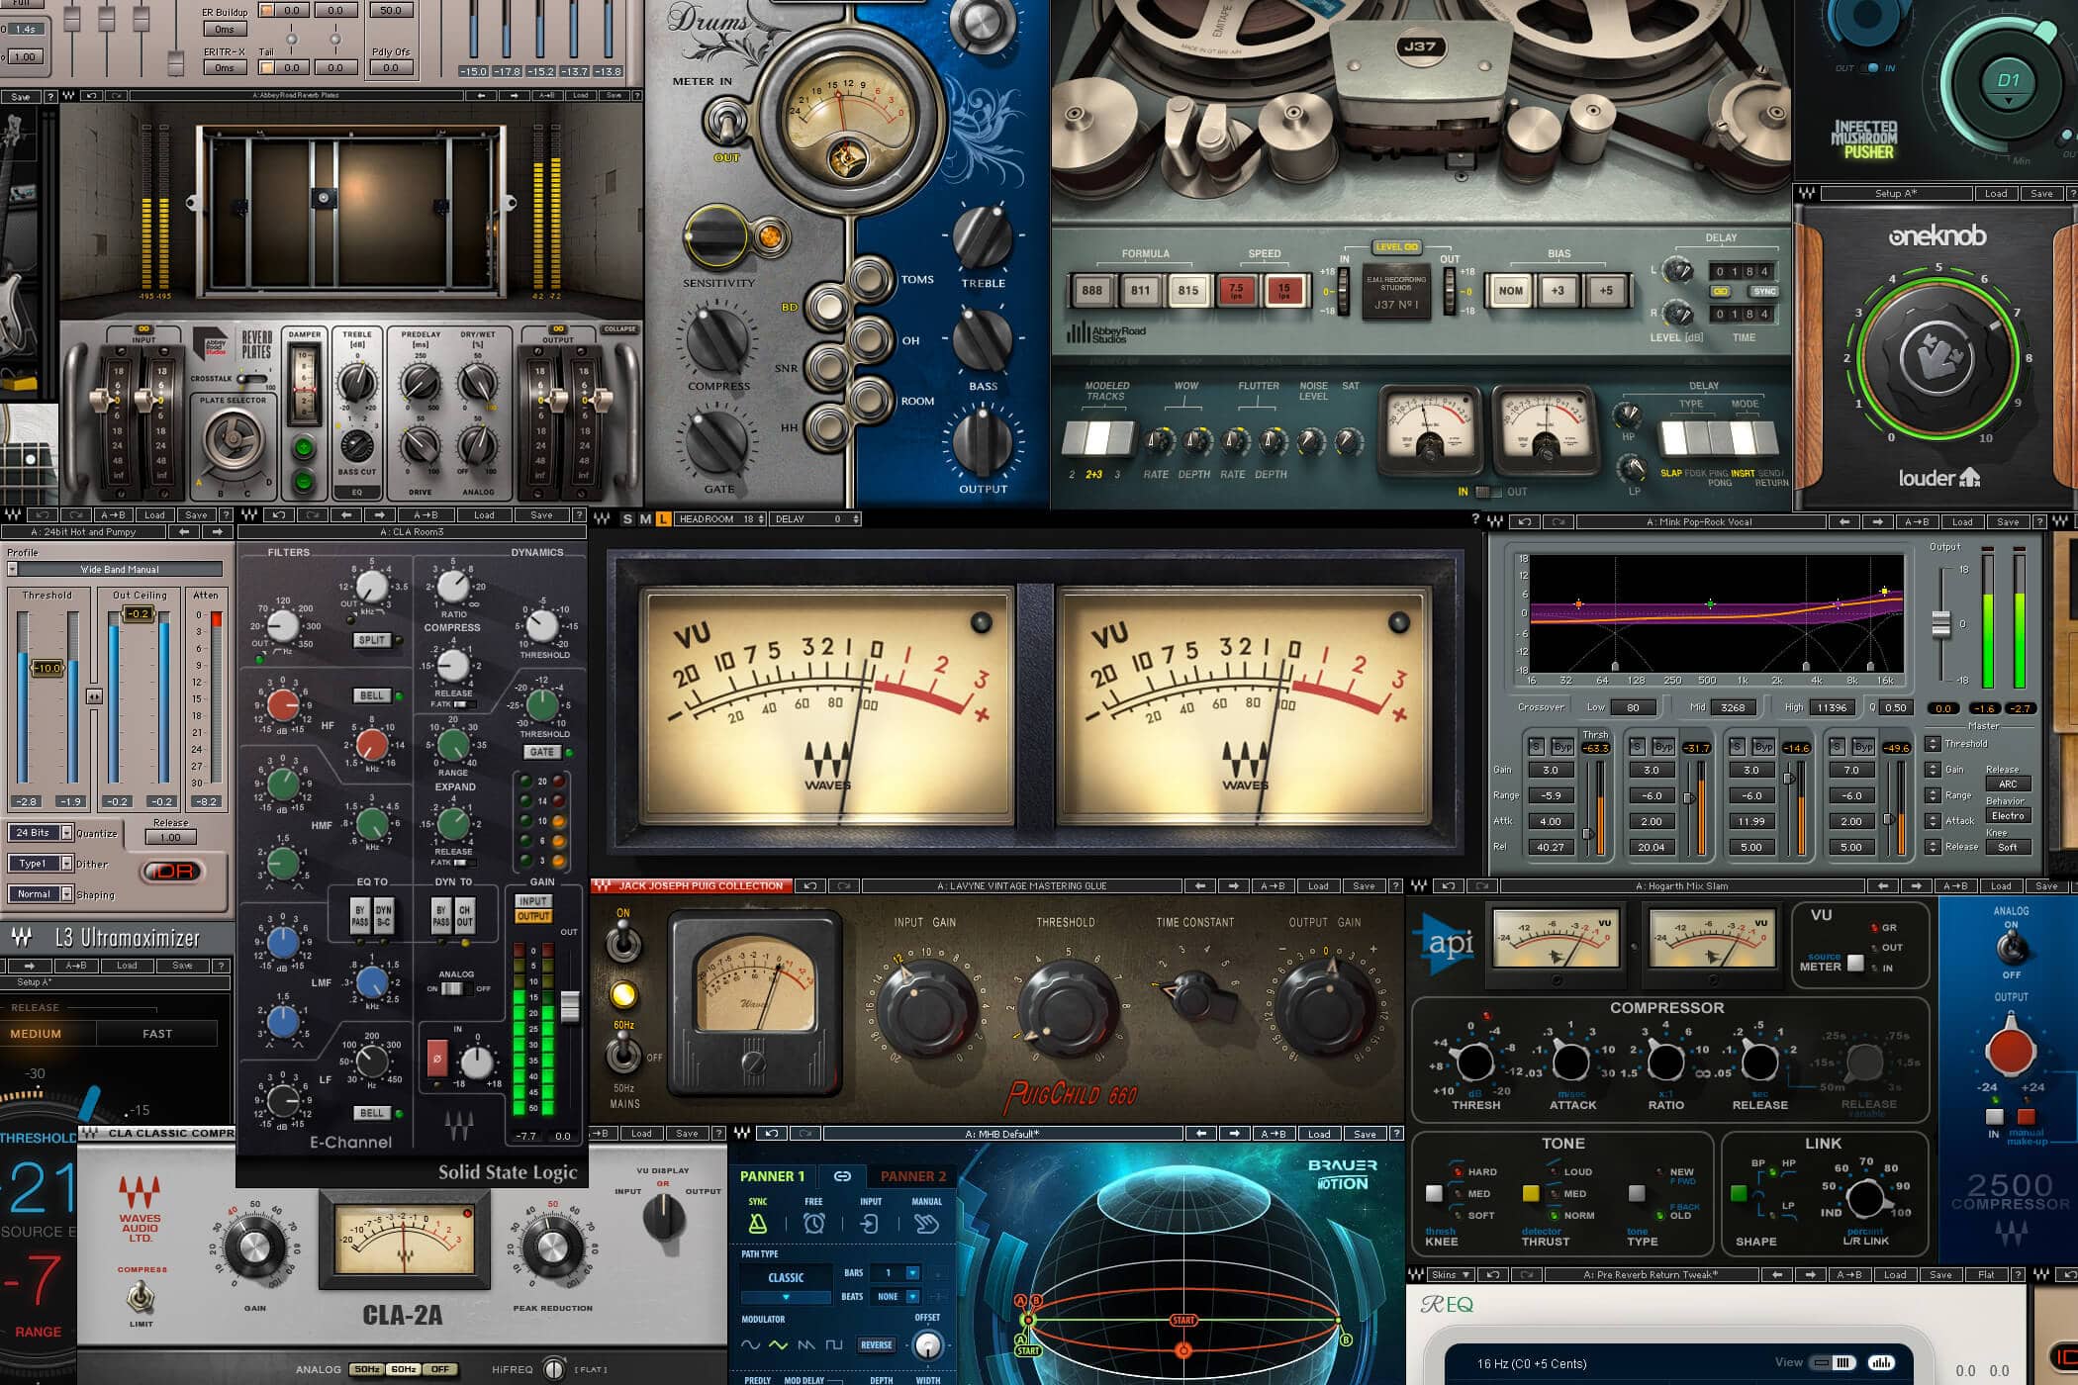
Task: Click the Low crossover value field in C4
Action: (x=1633, y=707)
